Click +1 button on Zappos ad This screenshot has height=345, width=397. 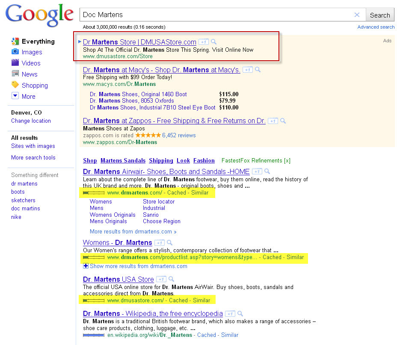point(273,121)
